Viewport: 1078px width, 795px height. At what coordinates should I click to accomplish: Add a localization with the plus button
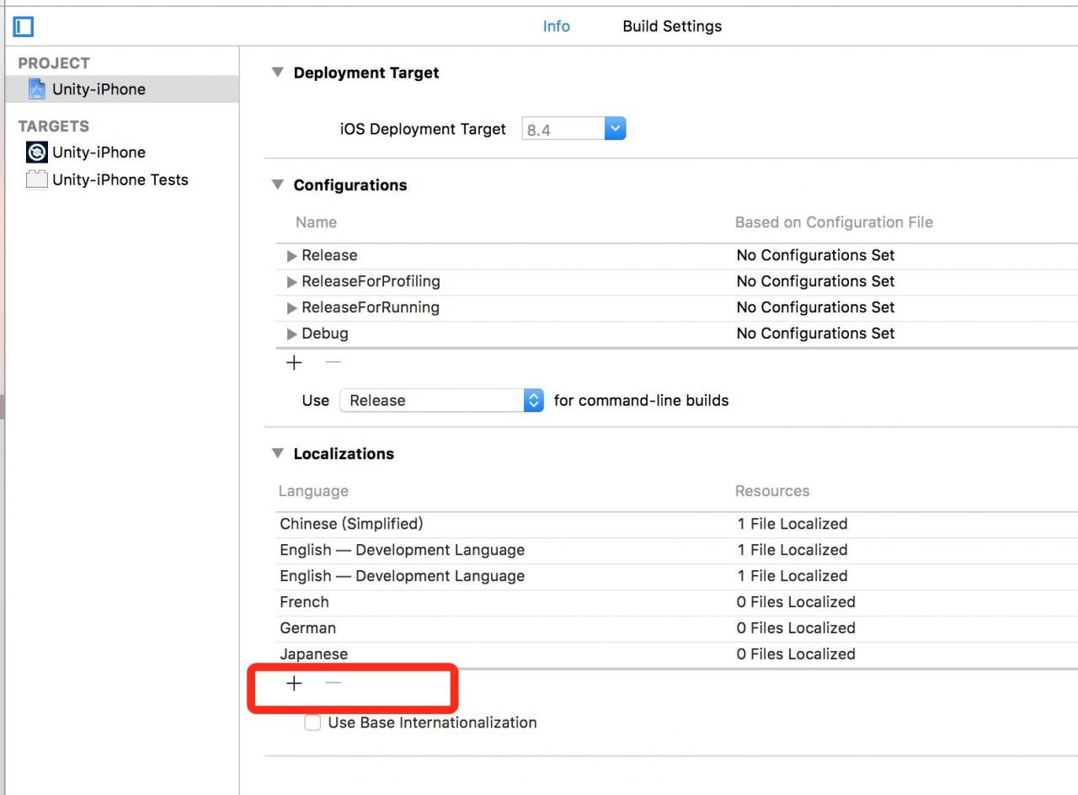click(294, 684)
